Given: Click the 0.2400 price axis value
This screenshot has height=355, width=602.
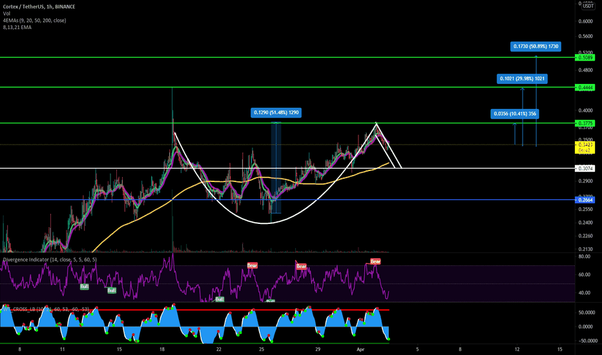Looking at the screenshot, I should 585,223.
